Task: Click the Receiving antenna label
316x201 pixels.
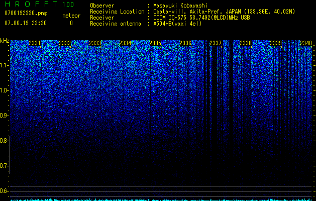Action: (x=116, y=24)
